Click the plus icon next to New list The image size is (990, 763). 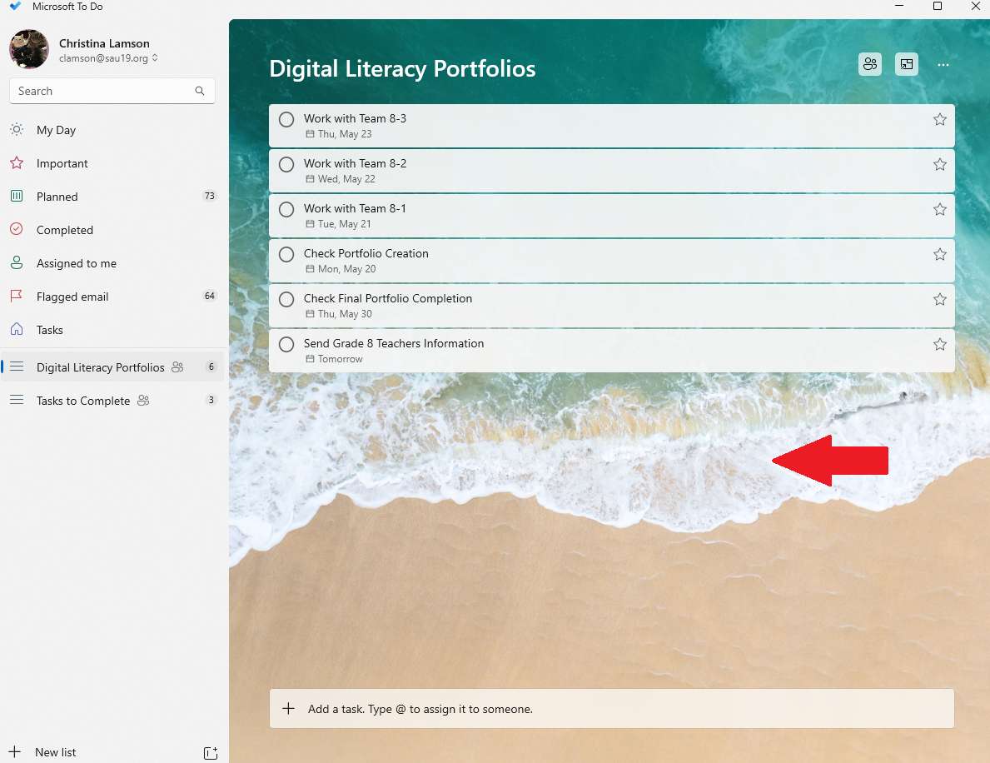click(x=14, y=751)
